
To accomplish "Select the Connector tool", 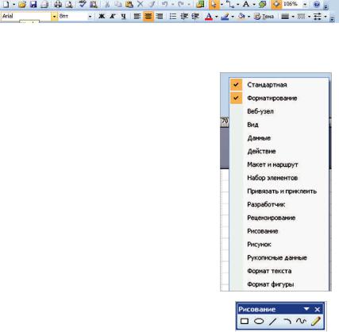I will [x=231, y=4].
